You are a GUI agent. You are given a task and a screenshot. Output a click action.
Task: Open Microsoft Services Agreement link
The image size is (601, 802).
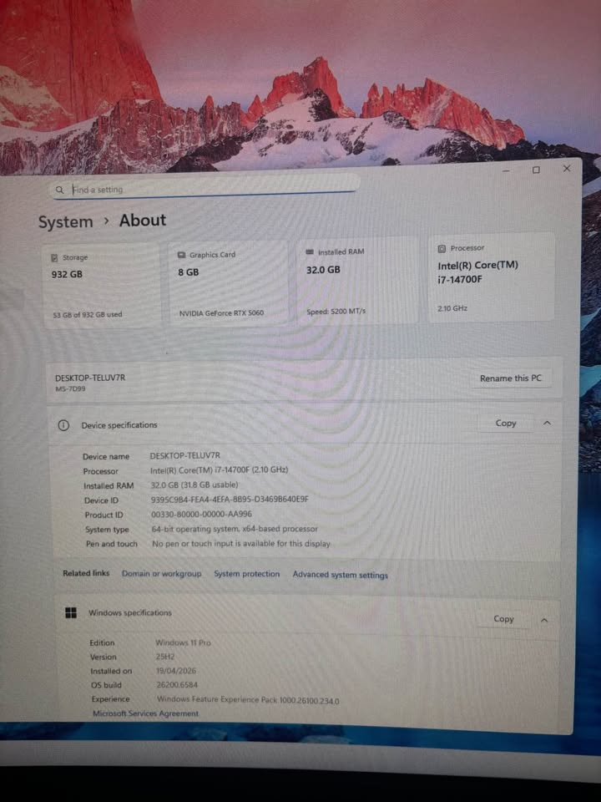click(x=145, y=713)
